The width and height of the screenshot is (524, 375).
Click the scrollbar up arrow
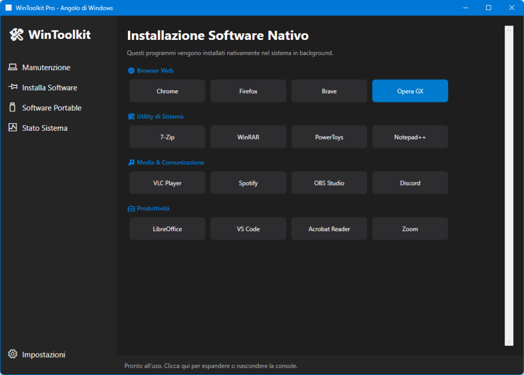tap(509, 30)
